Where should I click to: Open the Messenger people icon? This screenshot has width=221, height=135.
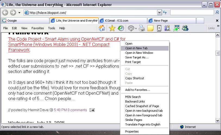(185, 28)
